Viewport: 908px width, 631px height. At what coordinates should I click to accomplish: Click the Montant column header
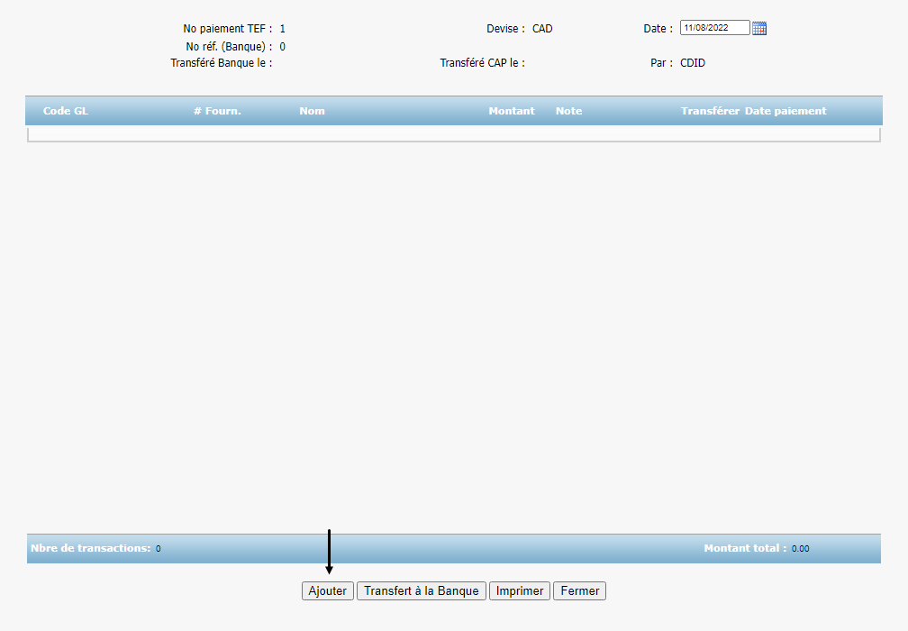point(511,111)
